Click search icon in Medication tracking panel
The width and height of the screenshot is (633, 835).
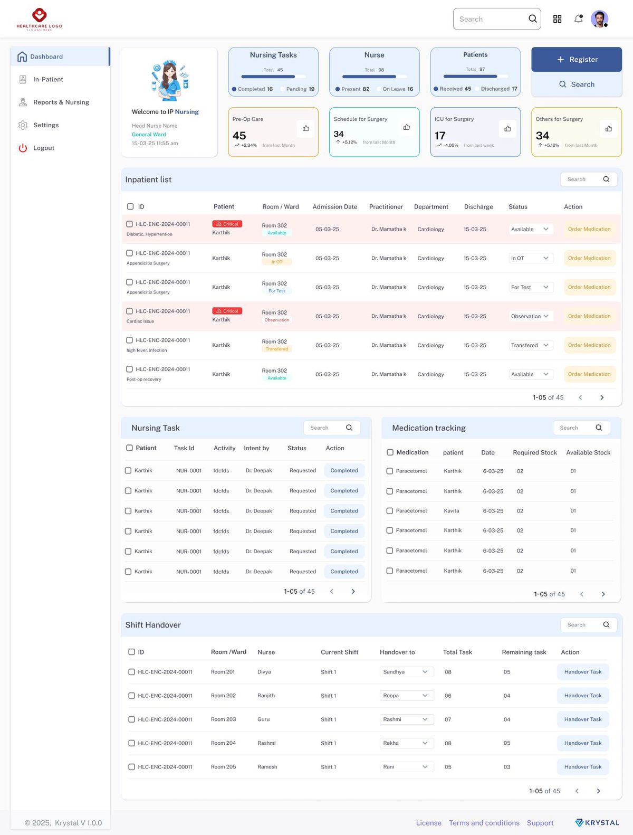pyautogui.click(x=599, y=428)
